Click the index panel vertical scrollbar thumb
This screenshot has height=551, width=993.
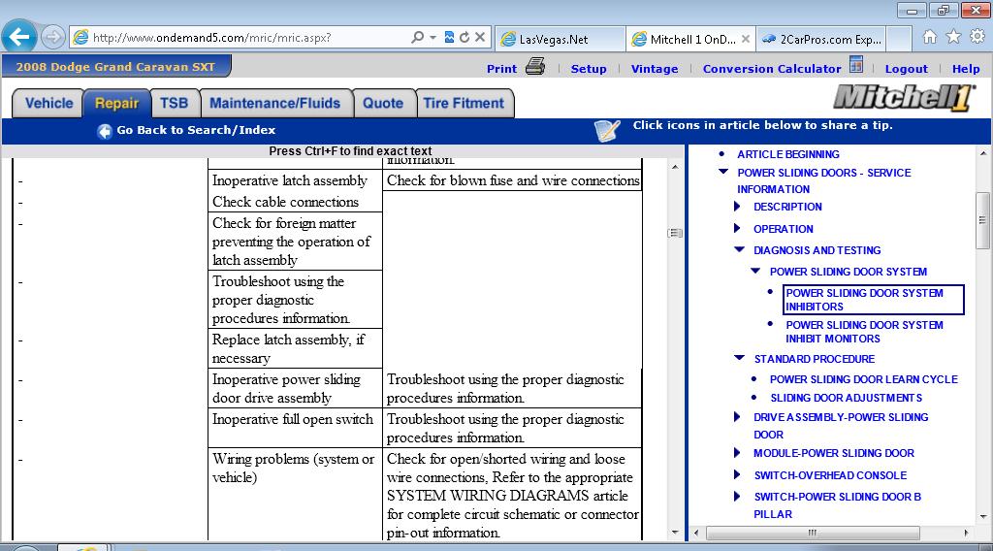pyautogui.click(x=982, y=220)
